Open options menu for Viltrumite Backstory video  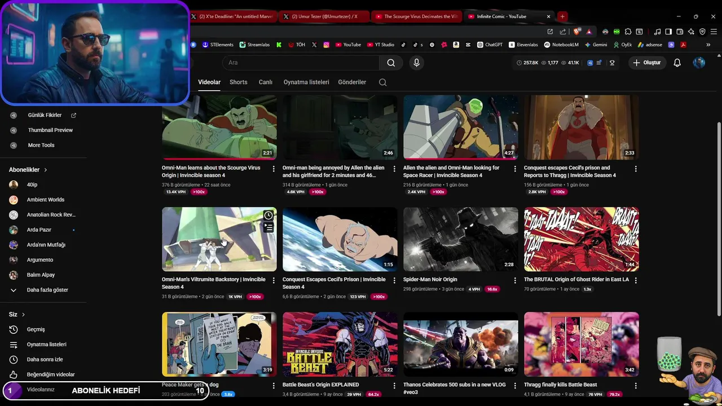(x=274, y=280)
